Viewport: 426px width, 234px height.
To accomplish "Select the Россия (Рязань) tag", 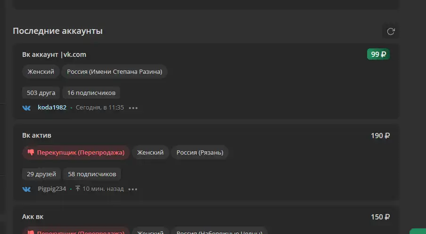I will [x=200, y=152].
